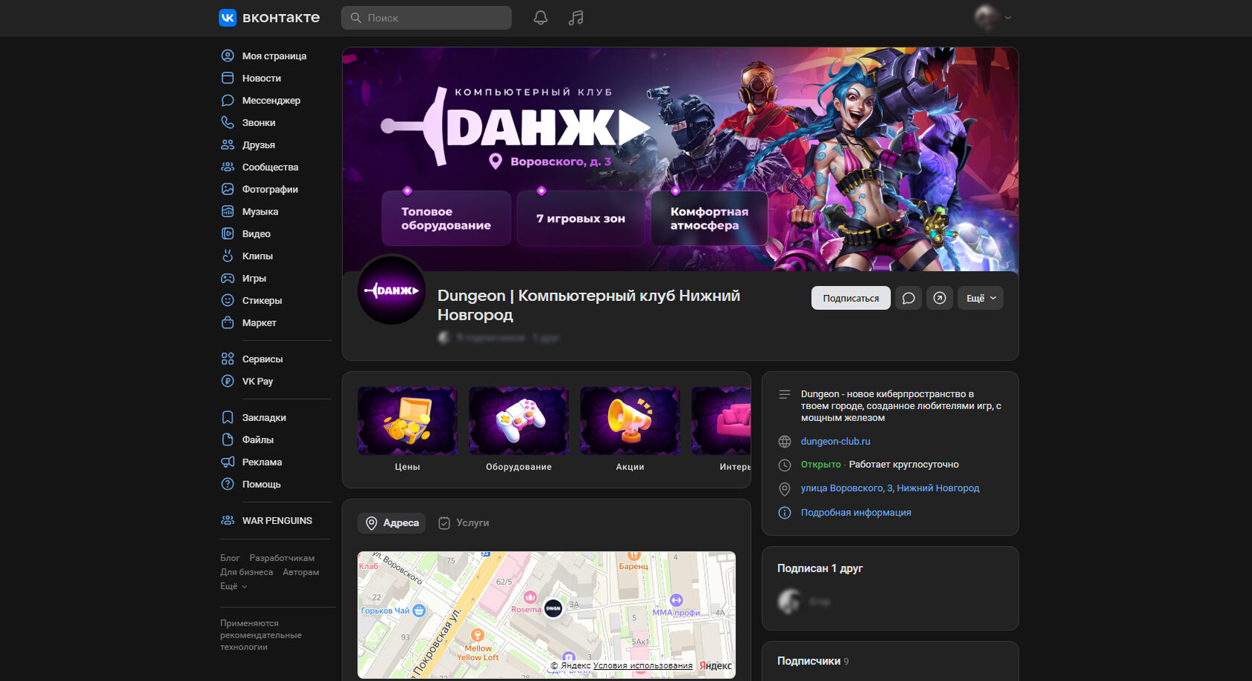Open the Подписчики section header
Image resolution: width=1252 pixels, height=681 pixels.
pyautogui.click(x=812, y=662)
